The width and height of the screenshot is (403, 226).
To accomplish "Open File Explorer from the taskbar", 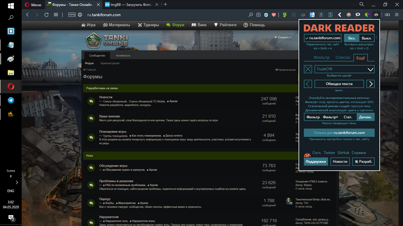I will [x=11, y=73].
